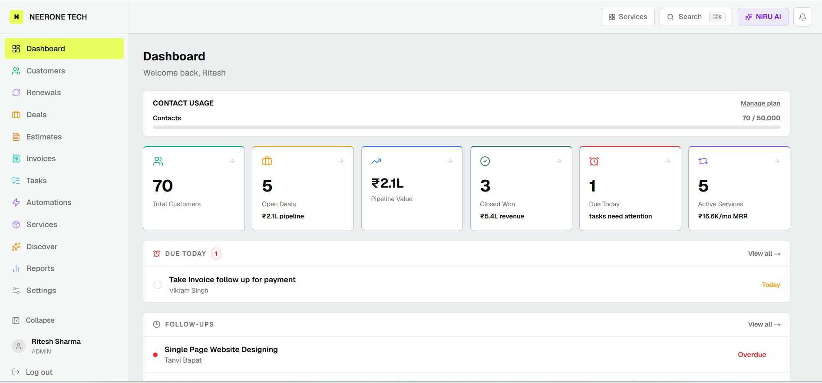Open the Customers menu item
This screenshot has height=383, width=822.
(x=64, y=71)
